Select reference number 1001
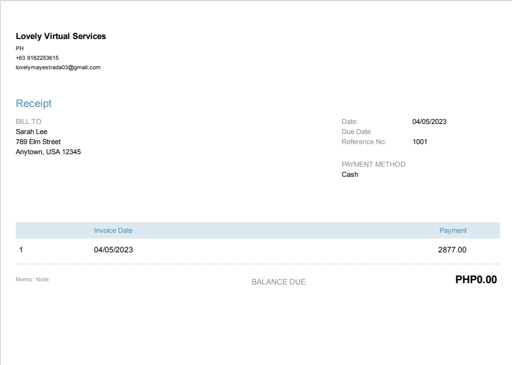 pos(419,142)
